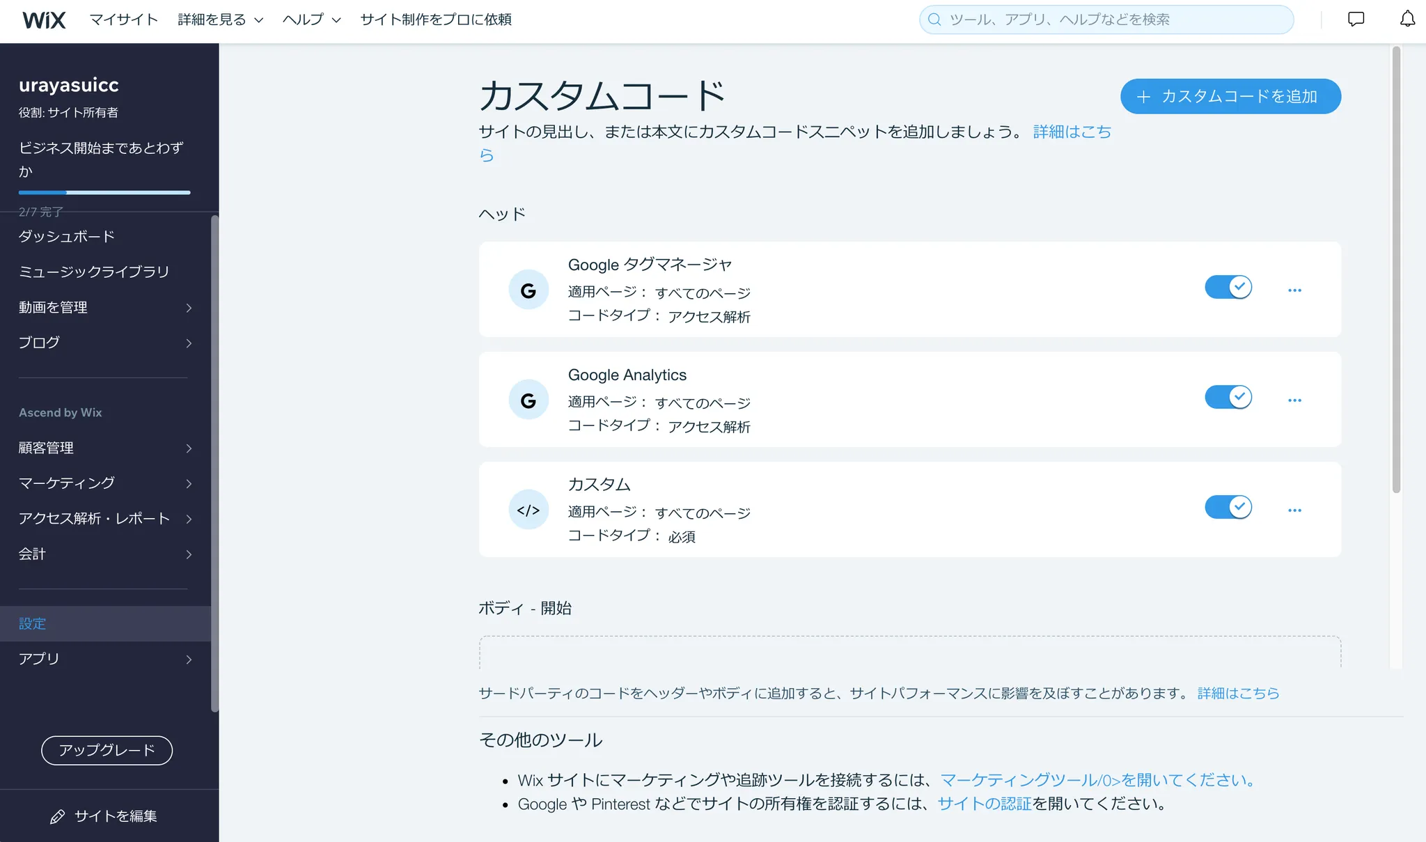Viewport: 1426px width, 842px height.
Task: Click the search tools input field
Action: pos(1114,20)
